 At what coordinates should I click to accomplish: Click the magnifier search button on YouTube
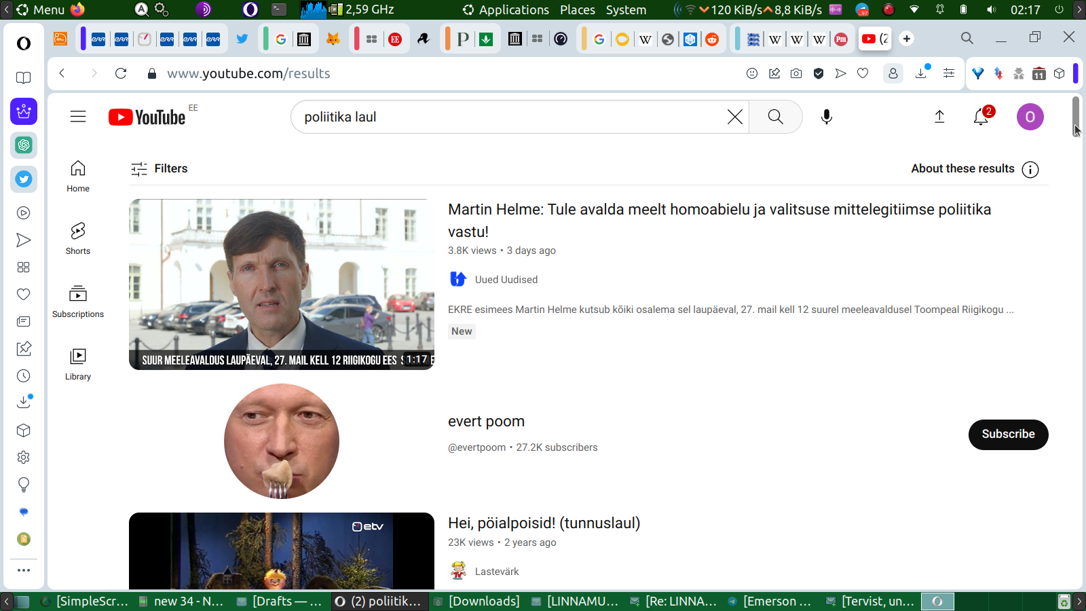coord(775,117)
